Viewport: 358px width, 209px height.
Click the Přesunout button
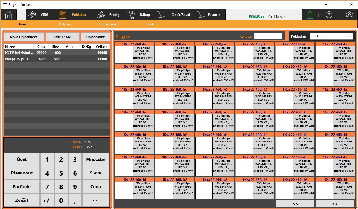(22, 173)
